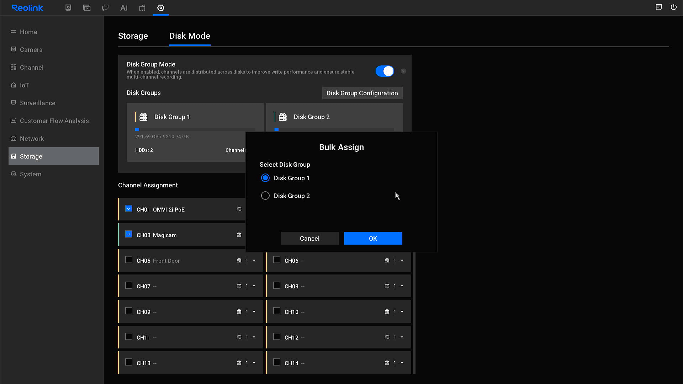This screenshot has width=683, height=384.
Task: Click the disk icon in CH08 row
Action: (387, 286)
